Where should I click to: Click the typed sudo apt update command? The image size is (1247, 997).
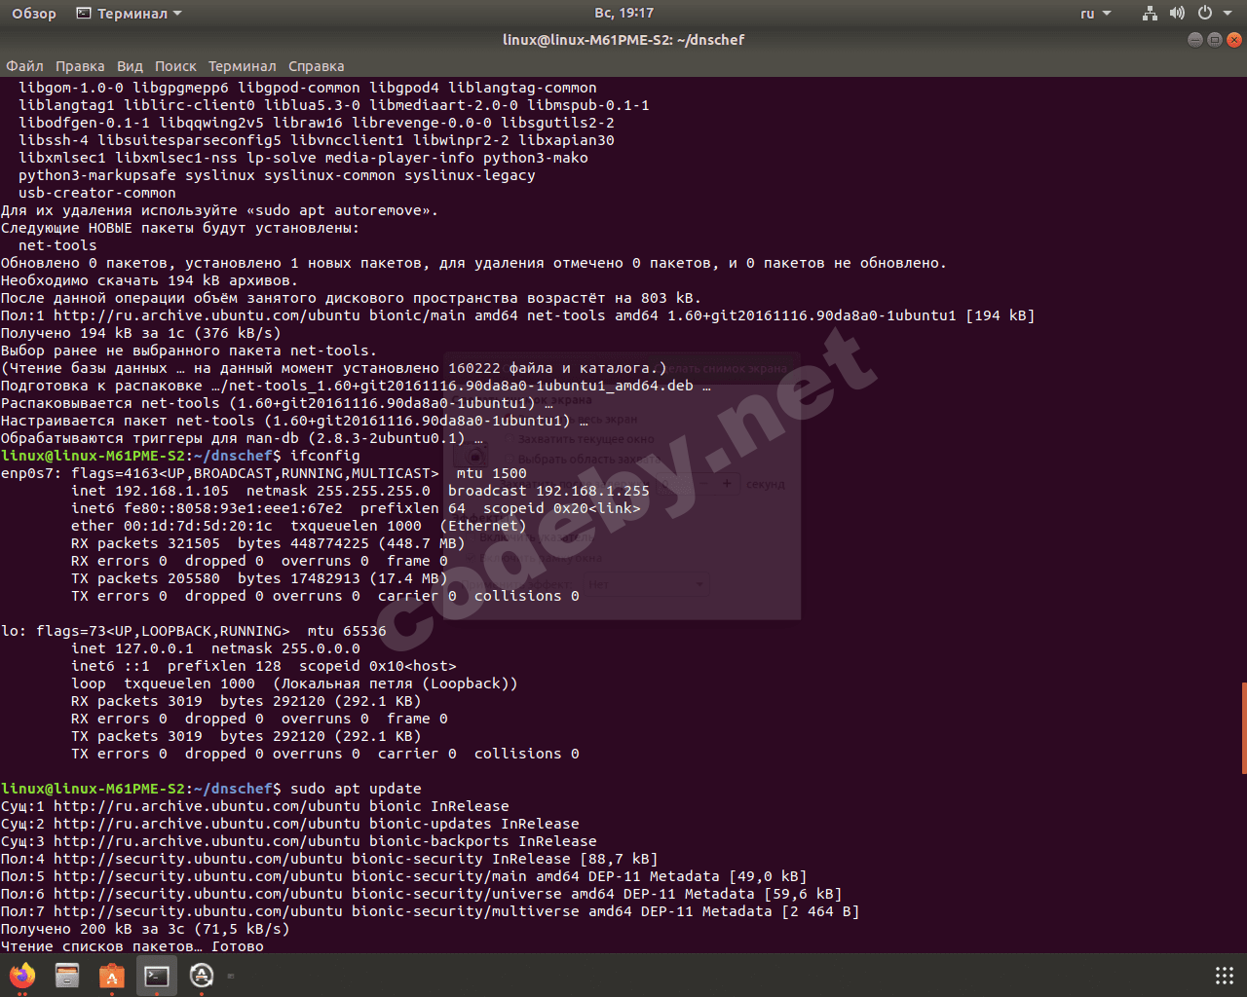357,789
